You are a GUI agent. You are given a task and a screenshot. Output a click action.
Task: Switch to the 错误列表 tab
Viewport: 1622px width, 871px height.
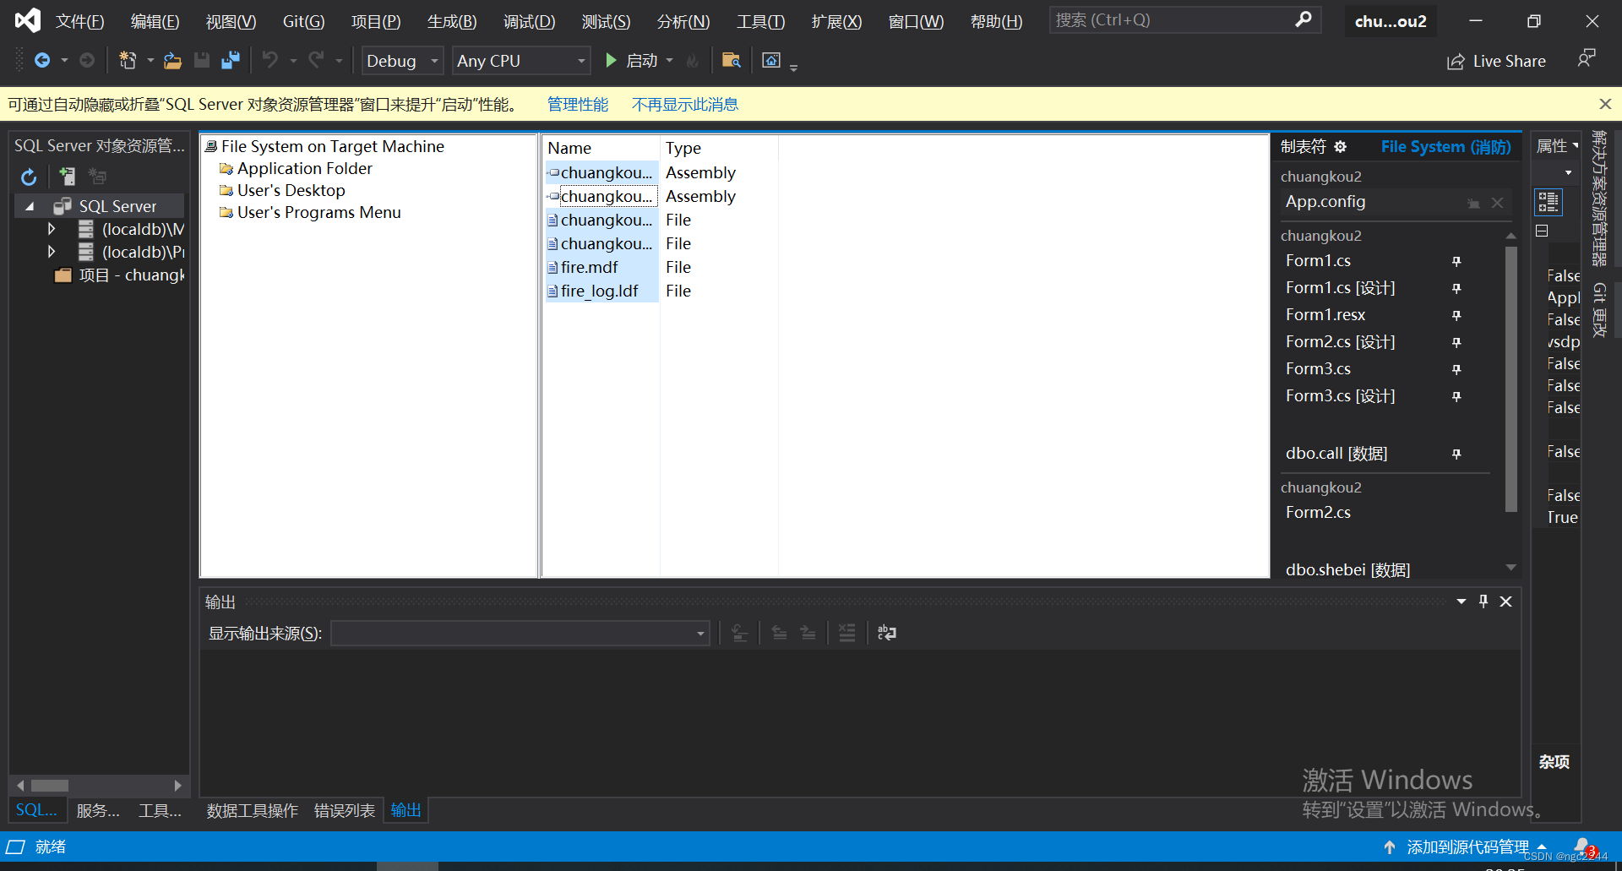(x=344, y=809)
